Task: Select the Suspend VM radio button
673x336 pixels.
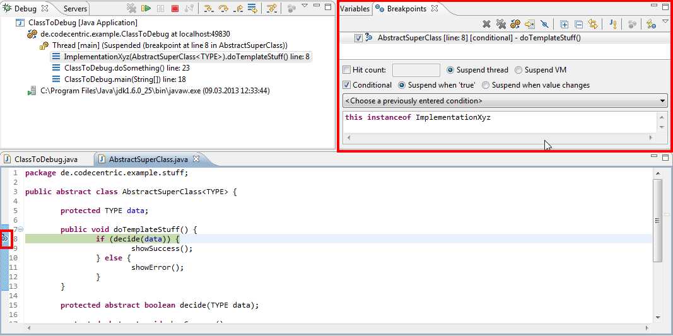Action: pos(518,70)
